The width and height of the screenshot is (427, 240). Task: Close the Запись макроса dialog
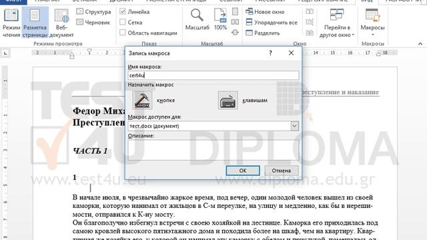[x=291, y=53]
